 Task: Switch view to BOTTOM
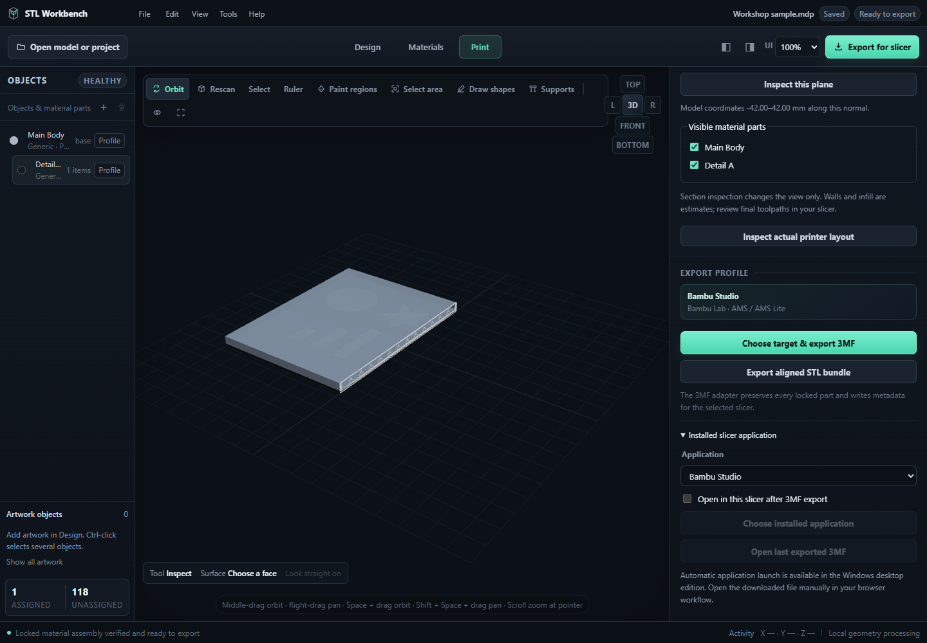coord(633,145)
